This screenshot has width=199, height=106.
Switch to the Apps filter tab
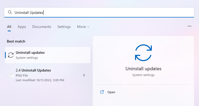click(22, 27)
